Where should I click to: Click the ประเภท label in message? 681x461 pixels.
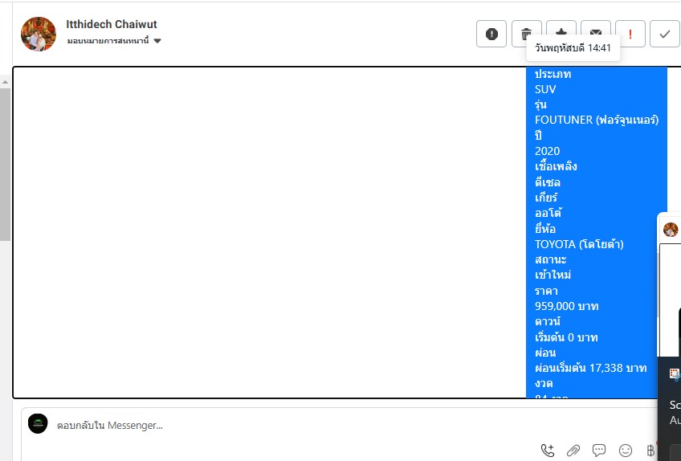(x=553, y=74)
